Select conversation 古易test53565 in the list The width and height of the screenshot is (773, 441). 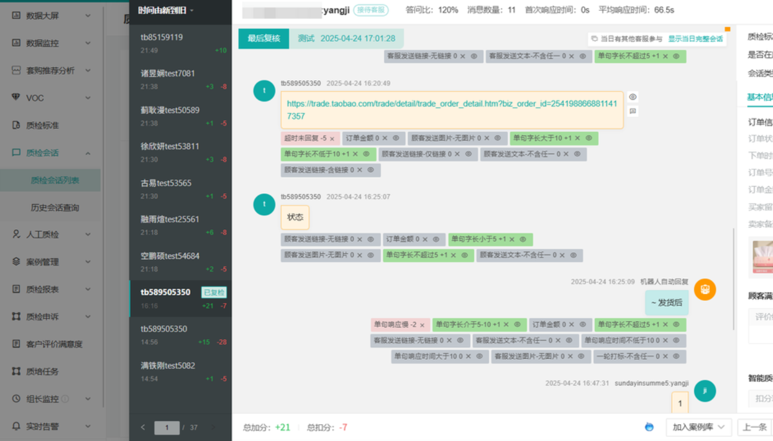180,189
